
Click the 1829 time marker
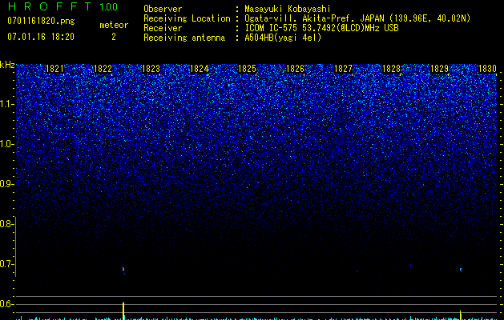pyautogui.click(x=439, y=69)
